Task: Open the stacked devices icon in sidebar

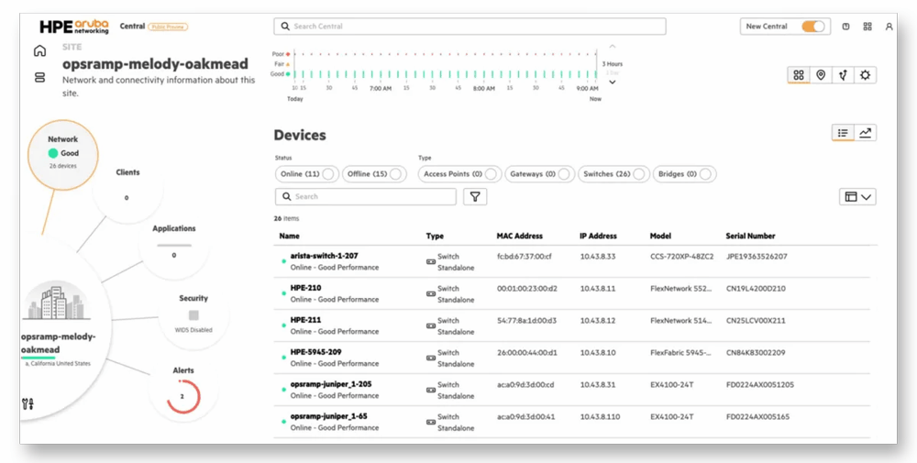Action: [39, 77]
